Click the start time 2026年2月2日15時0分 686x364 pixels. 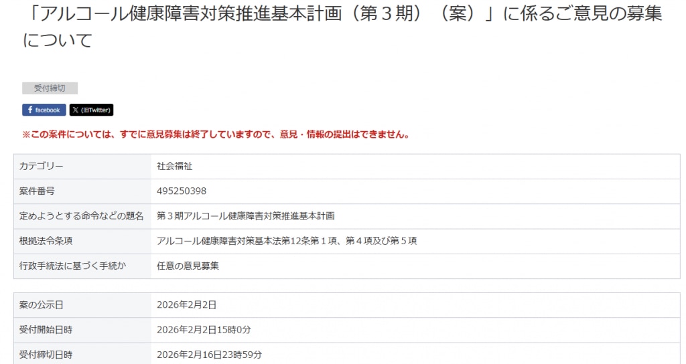(x=204, y=329)
